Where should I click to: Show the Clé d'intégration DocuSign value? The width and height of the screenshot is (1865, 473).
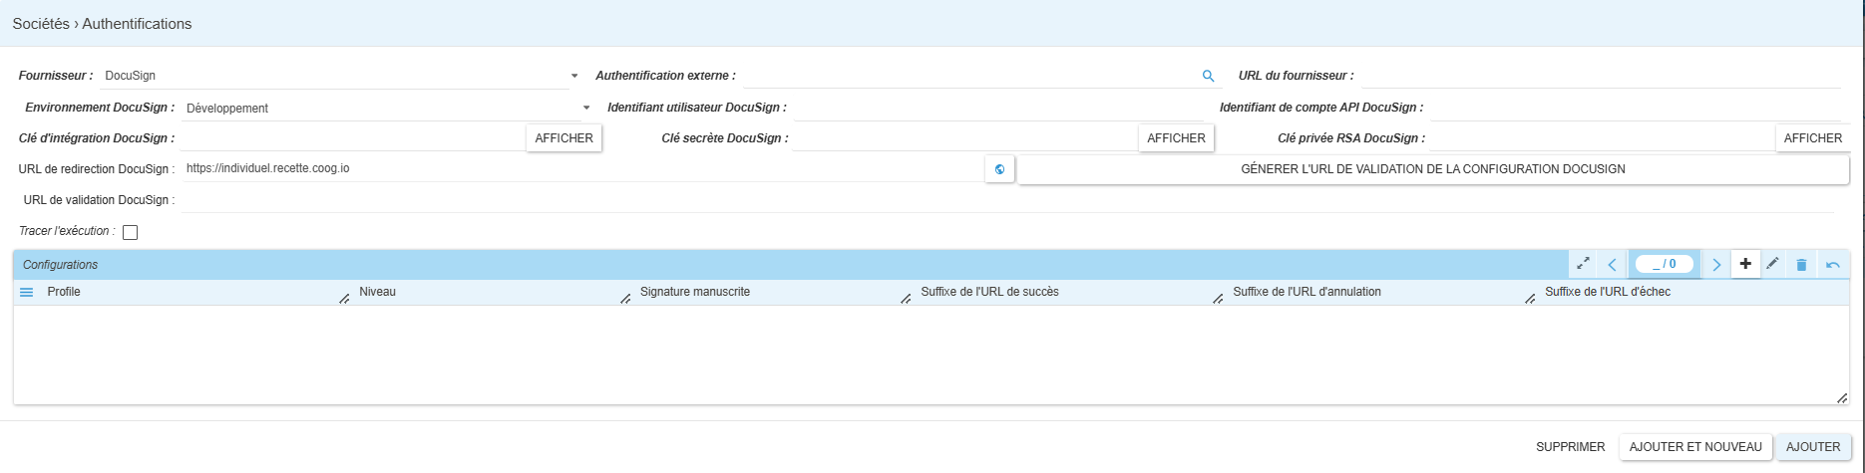[564, 138]
